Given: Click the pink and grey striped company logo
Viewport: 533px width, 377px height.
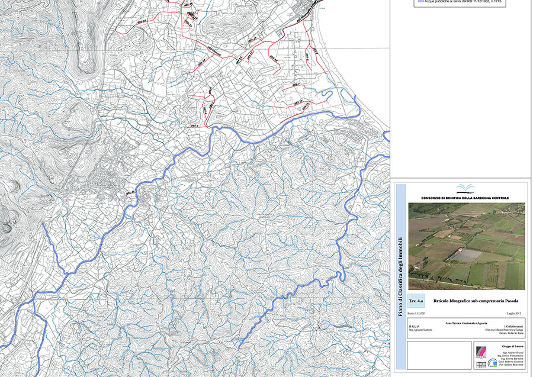Looking at the screenshot, I should click(x=481, y=352).
